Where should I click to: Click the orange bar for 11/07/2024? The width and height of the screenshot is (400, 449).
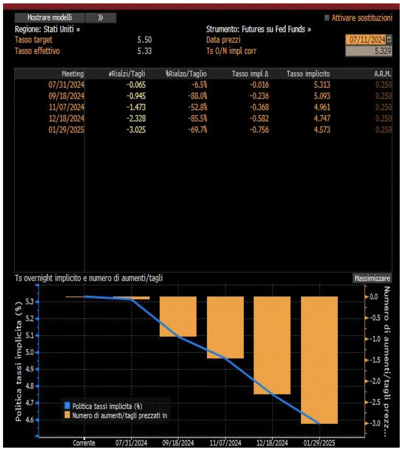point(225,327)
